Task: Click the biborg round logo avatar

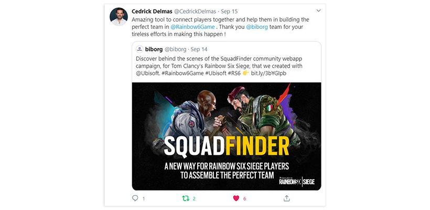Action: (139, 49)
